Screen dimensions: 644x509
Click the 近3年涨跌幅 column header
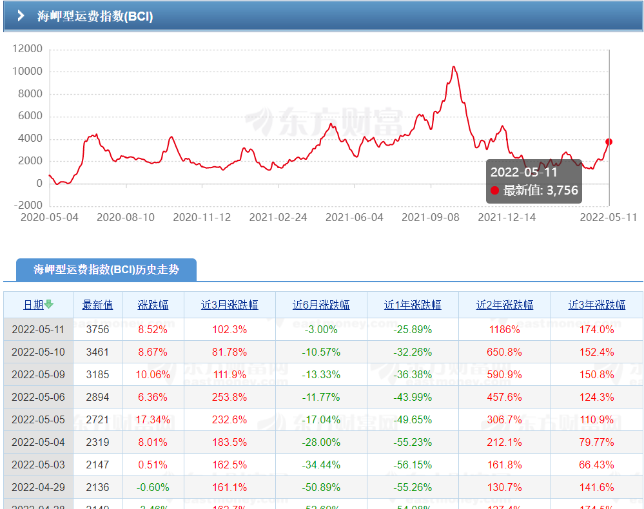pyautogui.click(x=596, y=303)
